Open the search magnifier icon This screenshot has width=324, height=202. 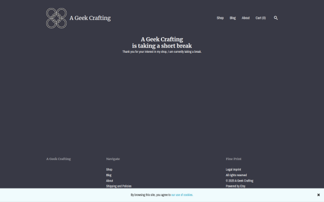[275, 18]
